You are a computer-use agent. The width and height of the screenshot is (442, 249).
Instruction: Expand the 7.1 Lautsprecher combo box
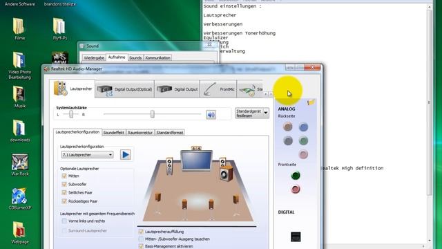point(87,155)
